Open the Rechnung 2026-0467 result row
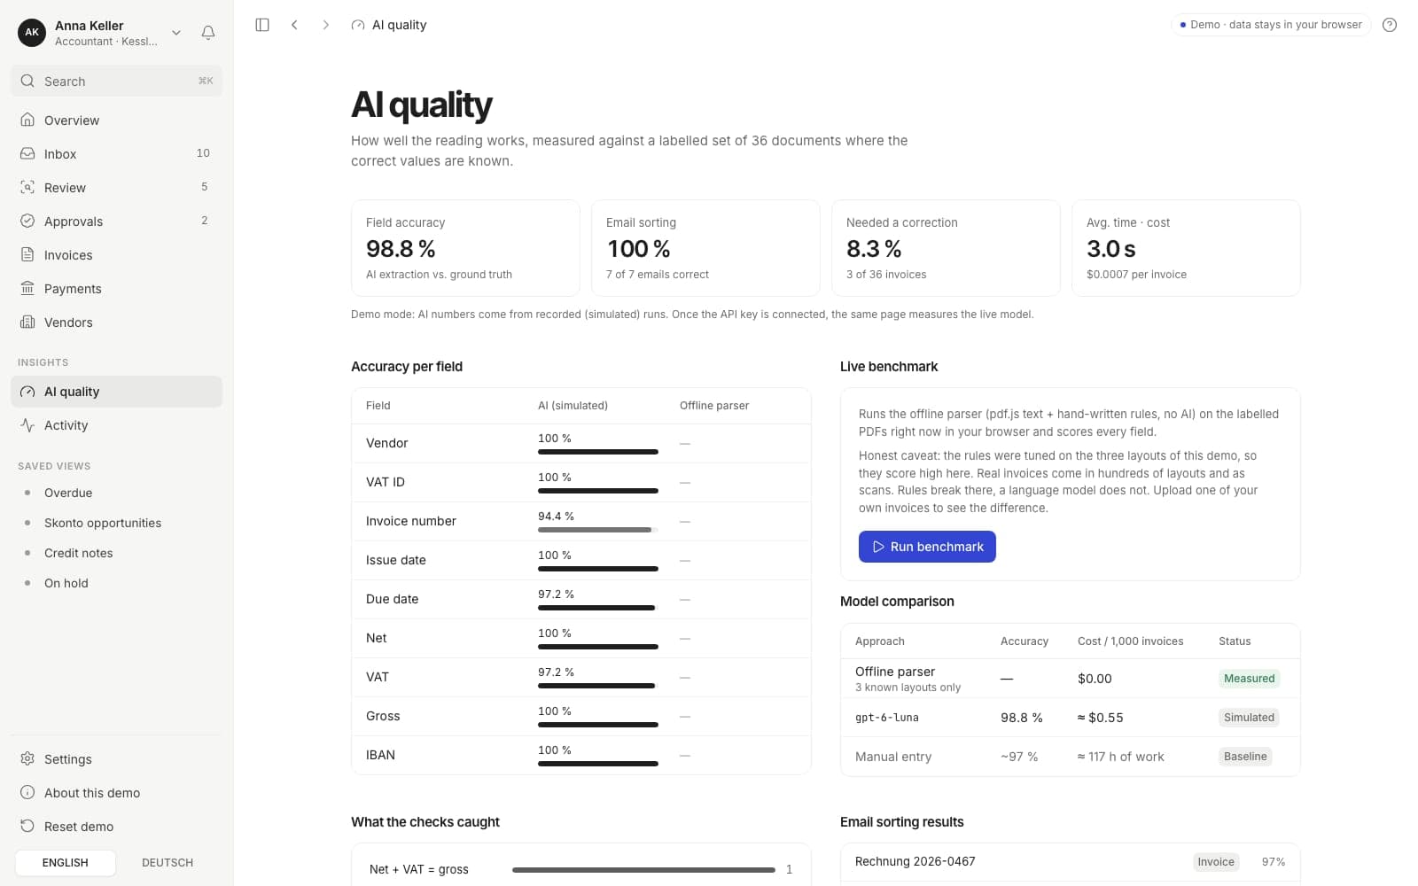1418x886 pixels. click(1071, 862)
